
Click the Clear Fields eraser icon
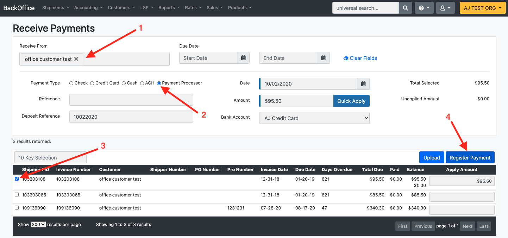tap(345, 58)
